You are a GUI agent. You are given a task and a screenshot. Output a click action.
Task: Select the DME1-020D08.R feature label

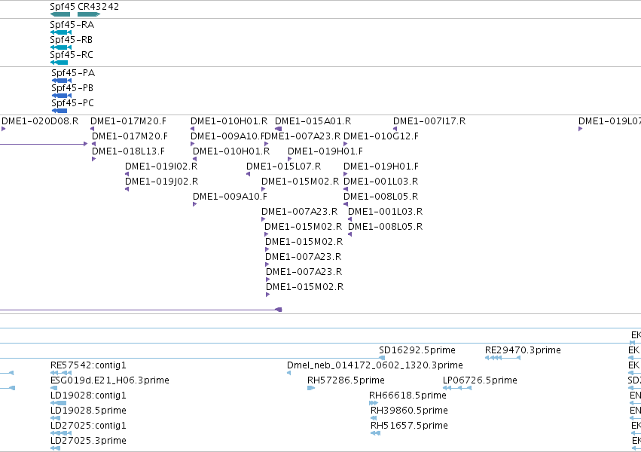pos(40,121)
